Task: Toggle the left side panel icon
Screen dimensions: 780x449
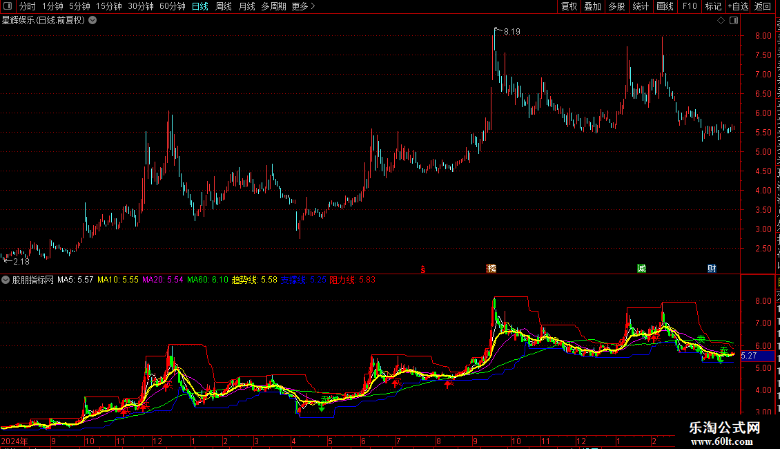Action: pos(8,6)
